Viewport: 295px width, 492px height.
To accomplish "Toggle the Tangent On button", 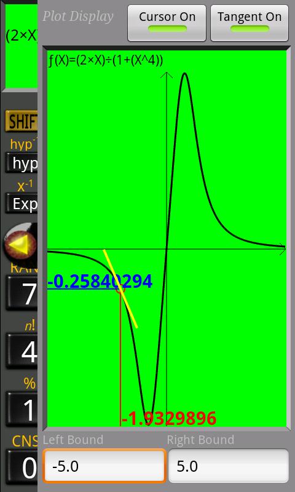I will tap(250, 23).
